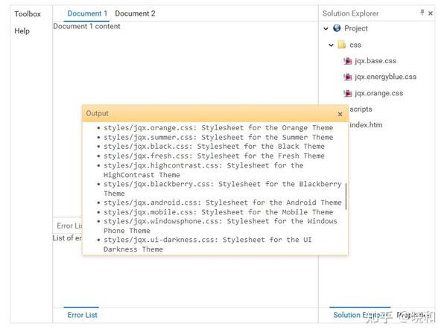Viewport: 447px width, 335px height.
Task: Click the jqx.base.css file icon
Action: [x=348, y=61]
